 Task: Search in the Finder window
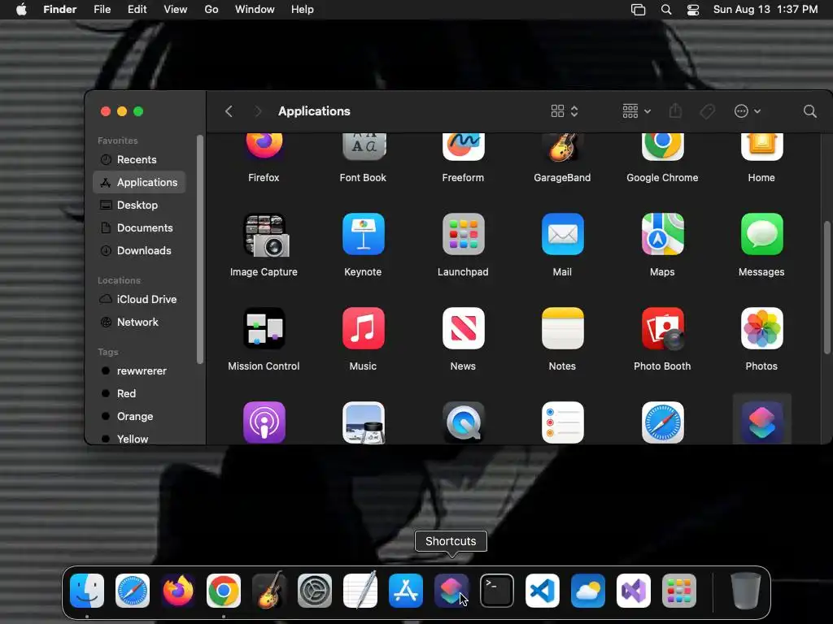pyautogui.click(x=809, y=110)
